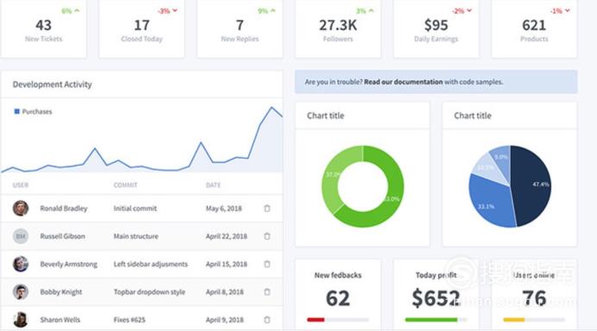Viewport: 597px width, 331px height.
Task: Toggle the Purchases legend item
Action: (x=33, y=111)
